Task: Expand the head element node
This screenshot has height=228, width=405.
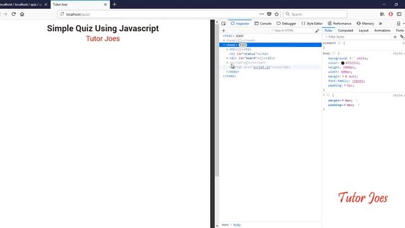Action: point(224,41)
